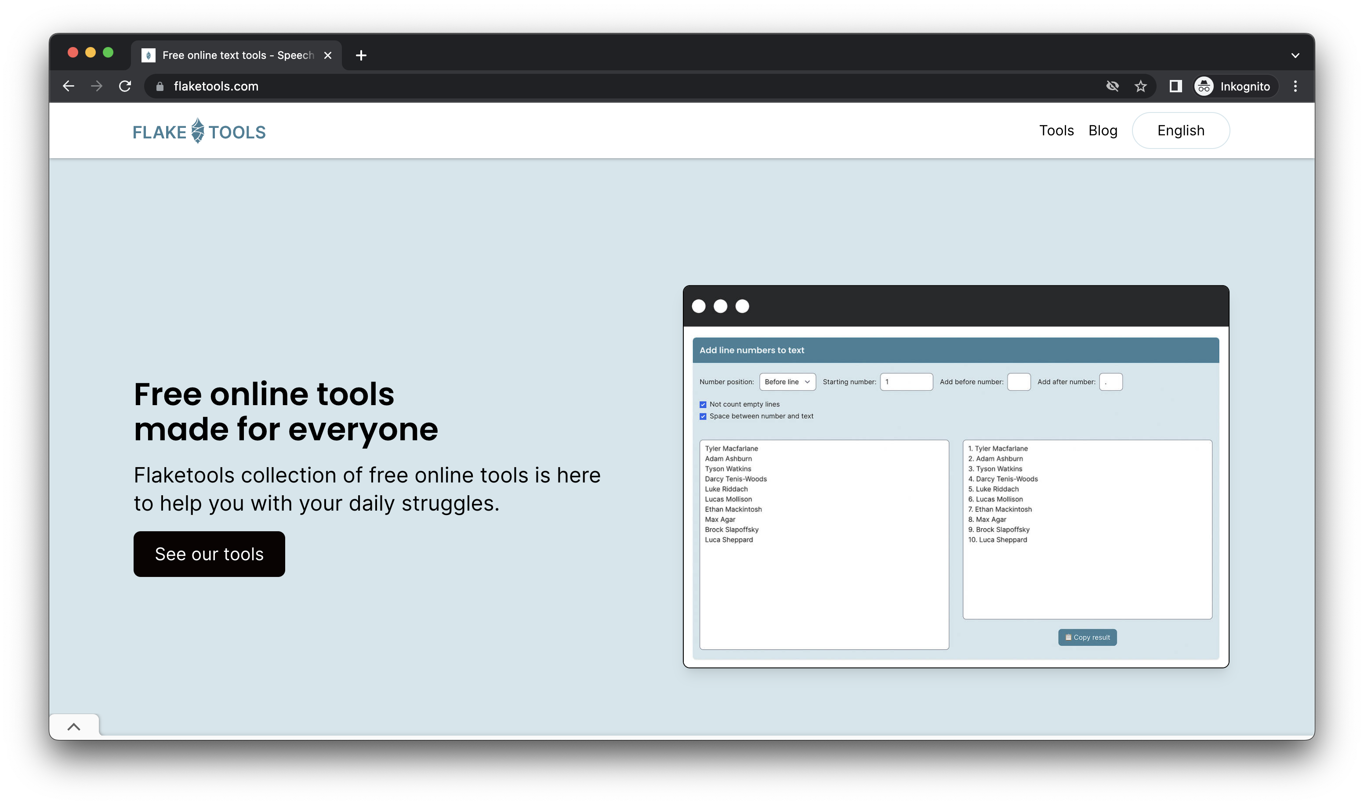Click the Copy result button
The image size is (1364, 805).
pos(1087,638)
